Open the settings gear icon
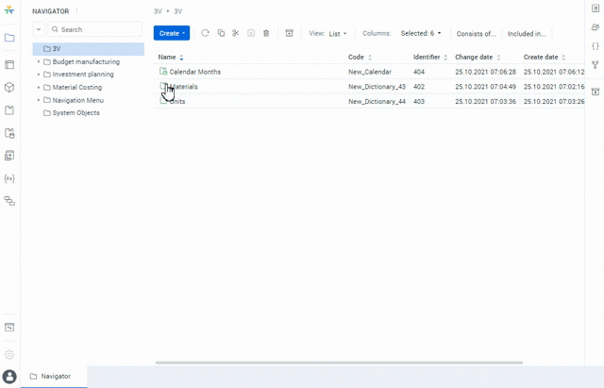604x388 pixels. click(9, 354)
